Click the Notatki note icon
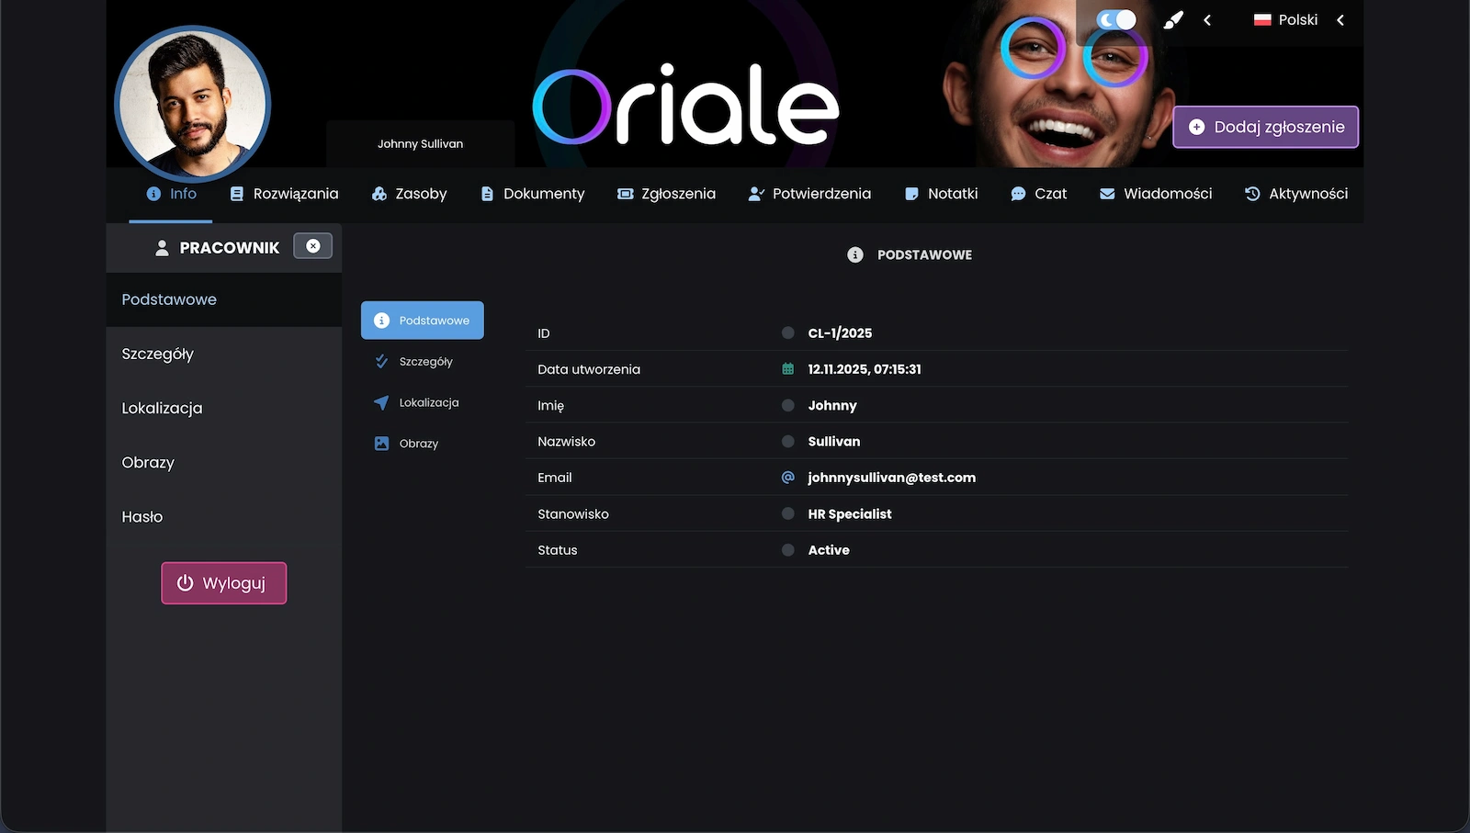 click(910, 194)
